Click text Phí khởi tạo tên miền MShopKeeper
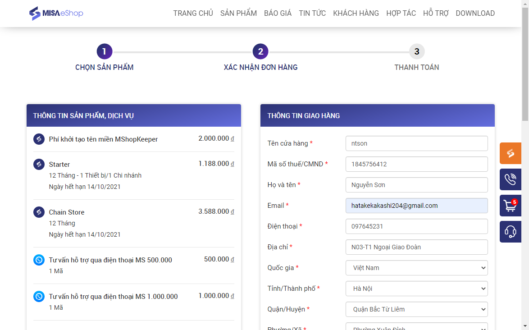The image size is (529, 330). [x=103, y=139]
